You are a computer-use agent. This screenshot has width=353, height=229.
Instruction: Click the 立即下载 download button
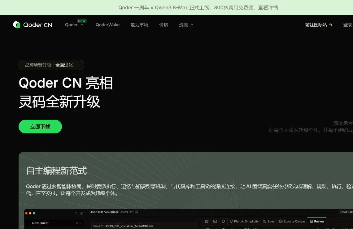click(x=40, y=127)
